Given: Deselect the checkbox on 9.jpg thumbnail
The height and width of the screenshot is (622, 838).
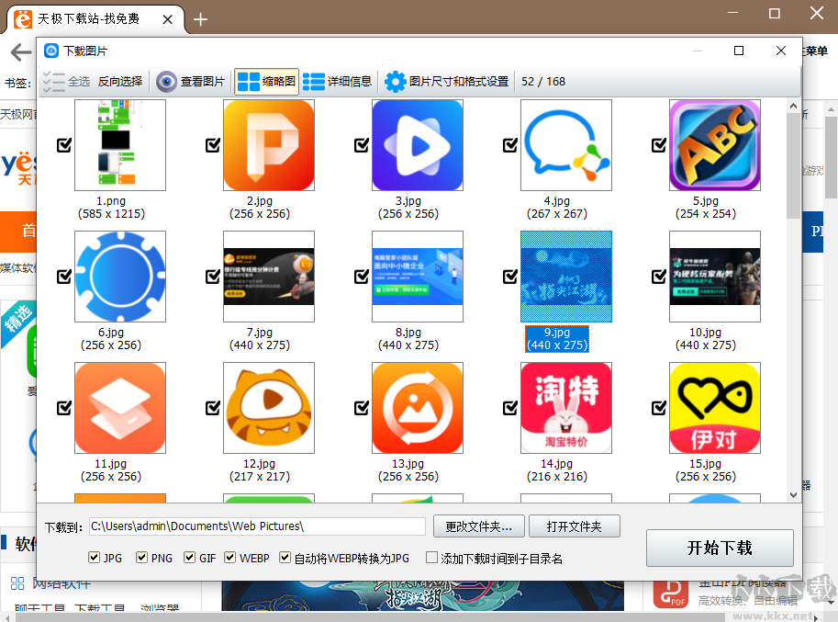Looking at the screenshot, I should [509, 275].
